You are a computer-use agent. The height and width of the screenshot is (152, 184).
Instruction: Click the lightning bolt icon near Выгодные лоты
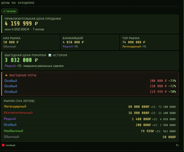pyautogui.click(x=6, y=75)
